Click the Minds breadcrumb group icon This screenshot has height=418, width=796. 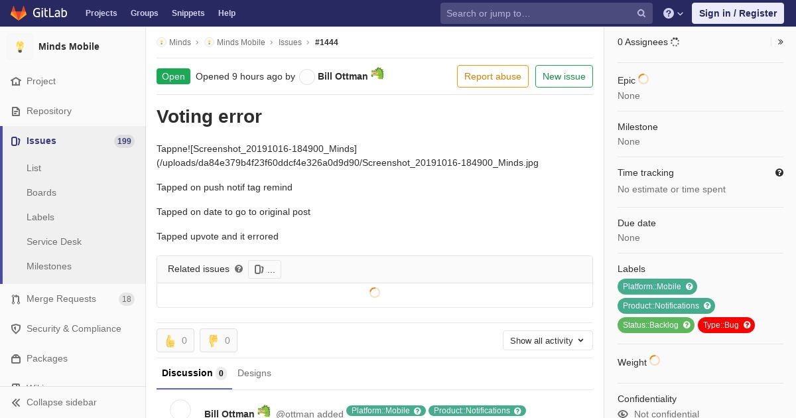[x=161, y=42]
